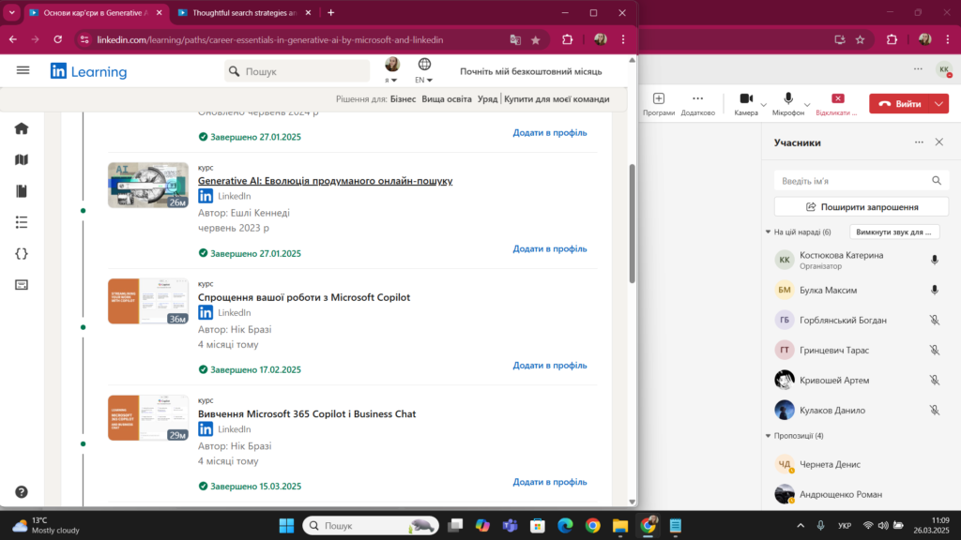
Task: Open participants panel more options ellipsis
Action: [919, 142]
